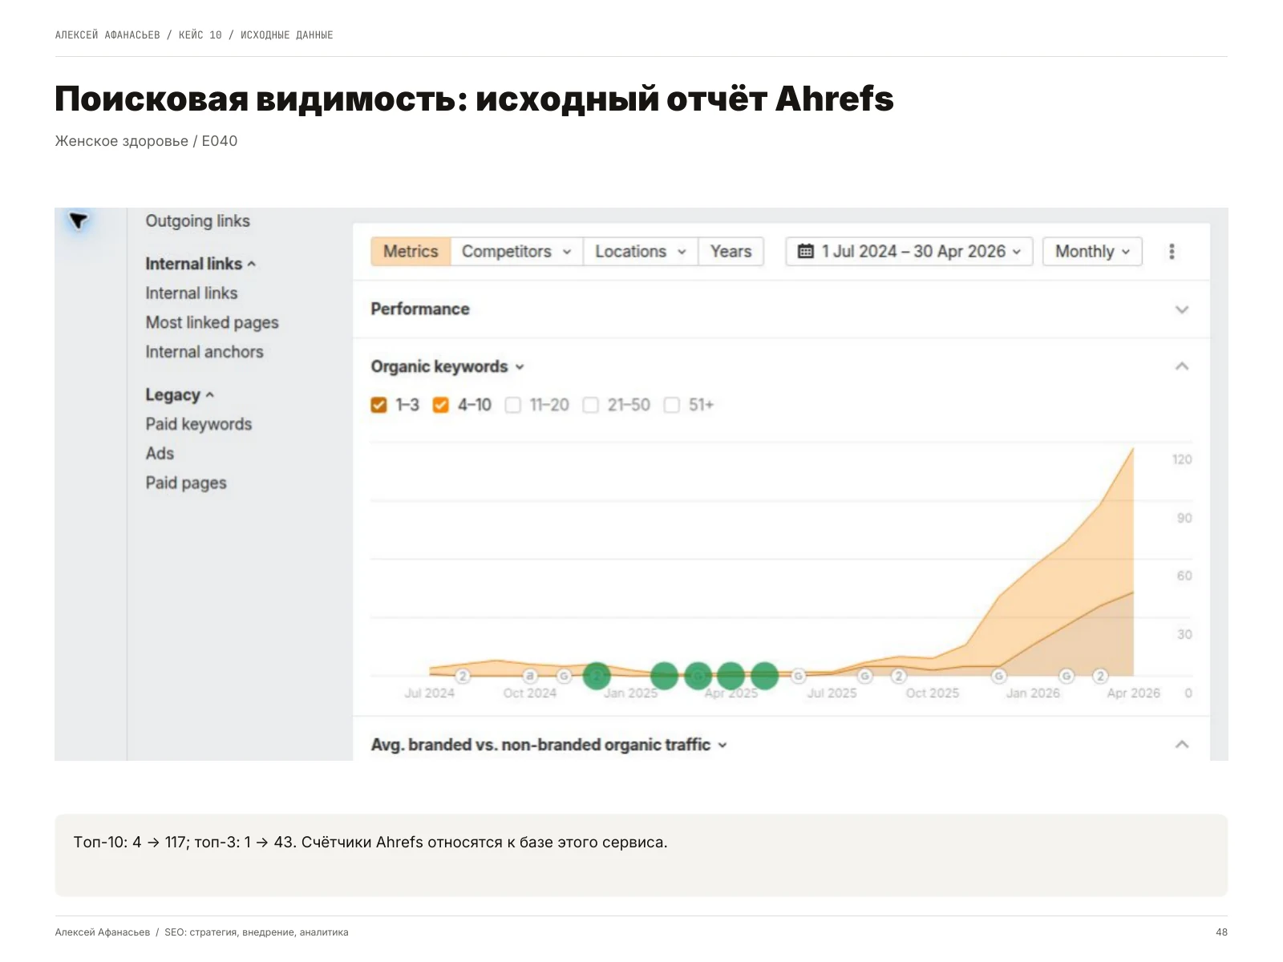Screen dimensions: 1283x962
Task: Enable the 51+ positions checkbox
Action: pyautogui.click(x=672, y=405)
